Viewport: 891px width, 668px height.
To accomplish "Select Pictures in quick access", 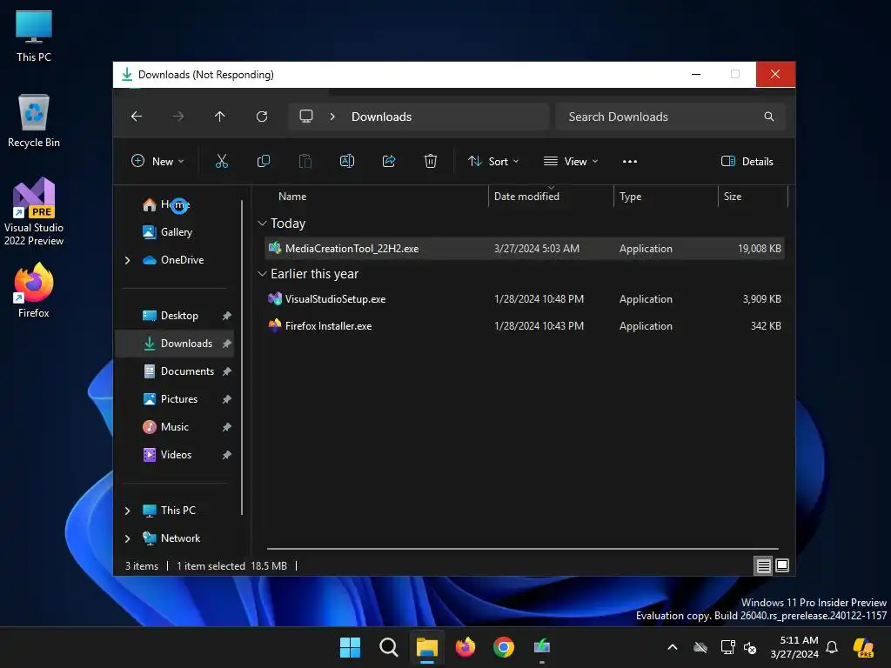I will coord(174,399).
